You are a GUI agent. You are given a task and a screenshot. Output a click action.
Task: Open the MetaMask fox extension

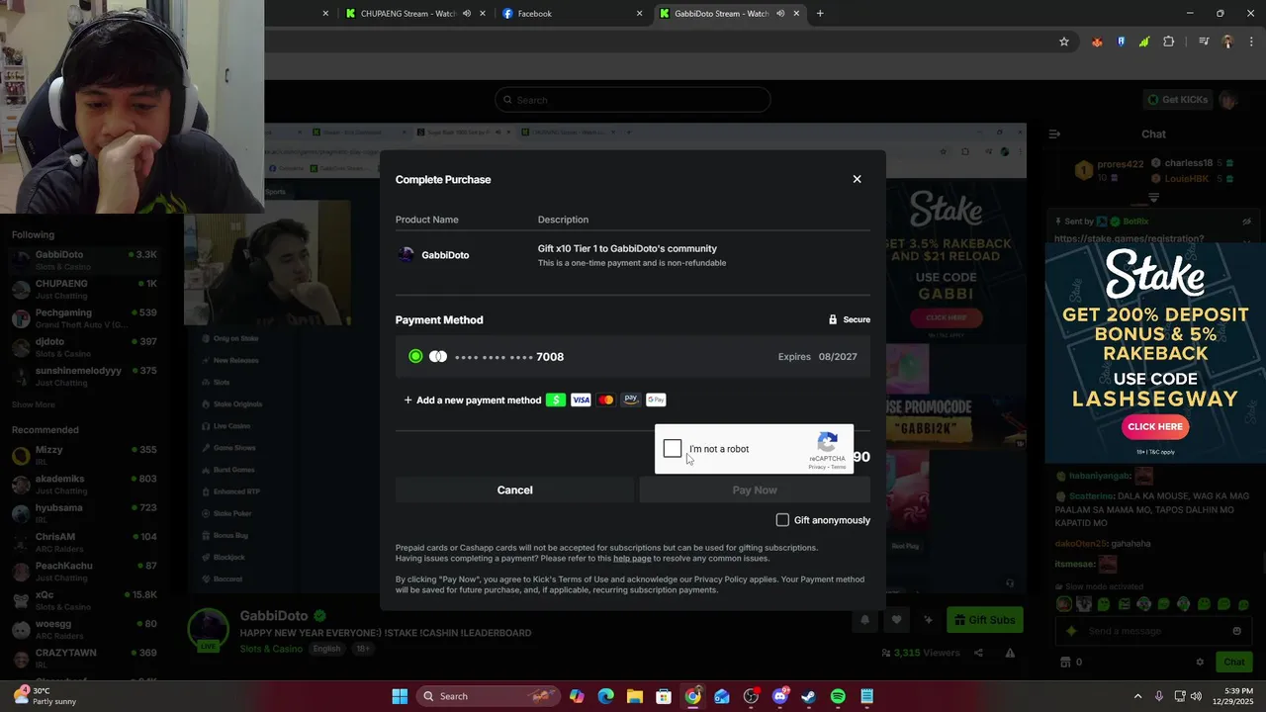point(1097,42)
